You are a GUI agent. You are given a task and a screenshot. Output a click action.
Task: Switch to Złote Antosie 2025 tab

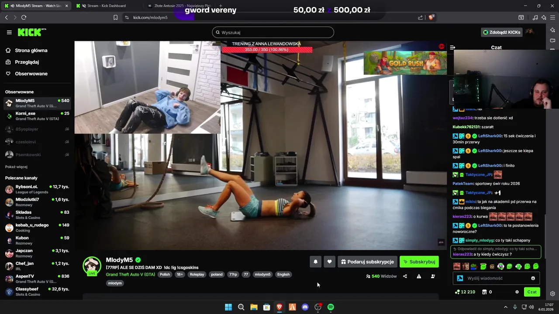pyautogui.click(x=179, y=6)
